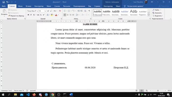Align text to the left

[x=65, y=15]
